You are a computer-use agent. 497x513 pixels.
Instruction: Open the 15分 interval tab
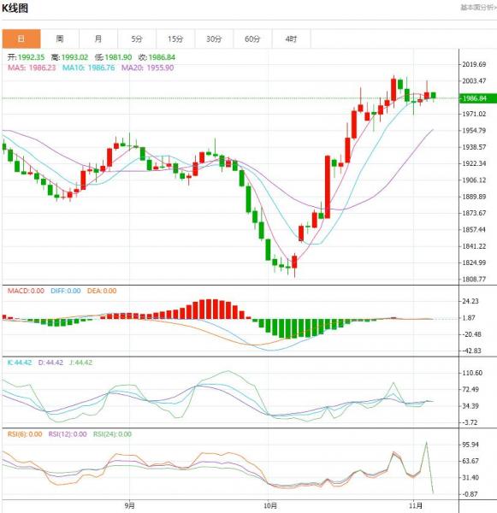click(x=175, y=39)
